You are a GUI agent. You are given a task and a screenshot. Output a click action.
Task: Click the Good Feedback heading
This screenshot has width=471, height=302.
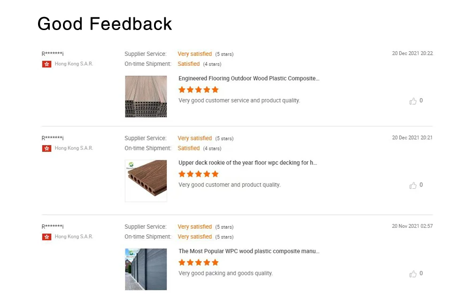click(105, 23)
